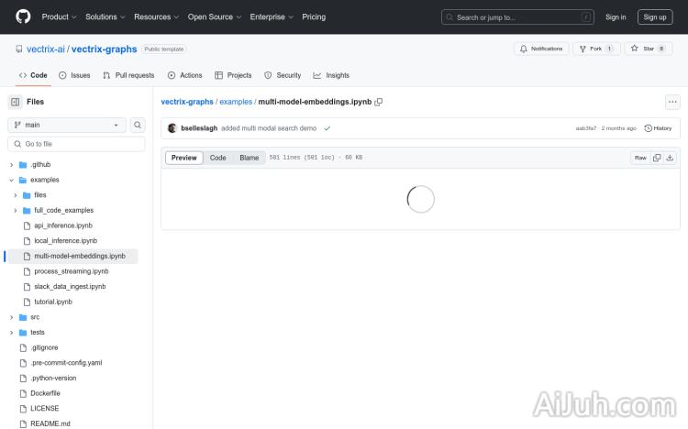Viewport: 688px width, 429px height.
Task: Switch to Preview view
Action: click(x=184, y=158)
